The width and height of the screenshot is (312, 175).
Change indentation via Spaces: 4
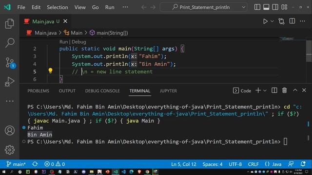213,164
